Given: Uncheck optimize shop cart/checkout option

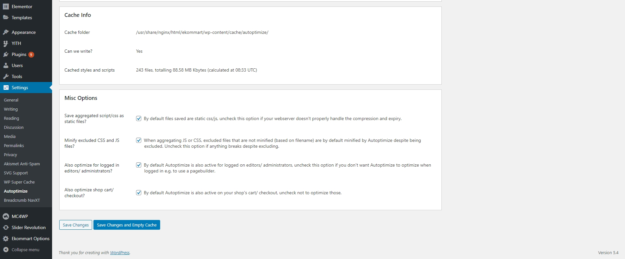Looking at the screenshot, I should pos(139,193).
